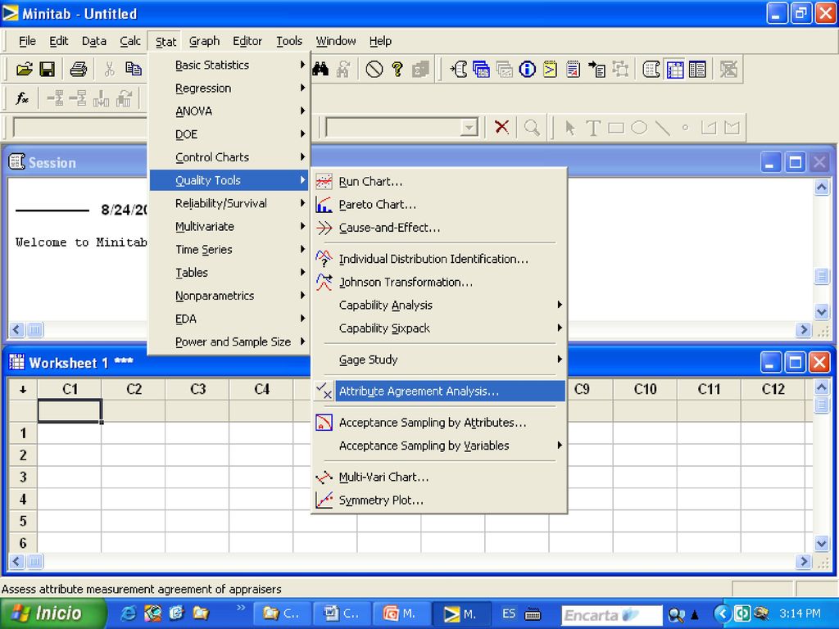The image size is (839, 629).
Task: Click the magnifier zoom icon
Action: tap(532, 127)
